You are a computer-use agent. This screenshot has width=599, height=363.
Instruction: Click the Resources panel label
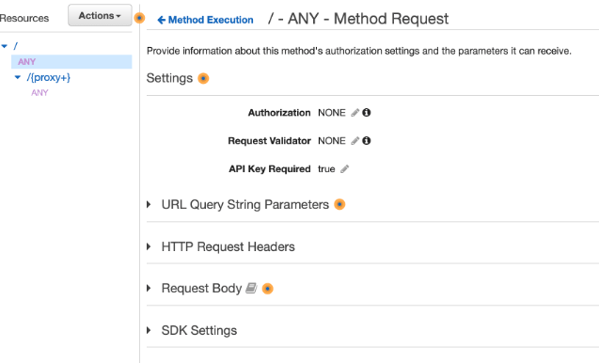(24, 19)
